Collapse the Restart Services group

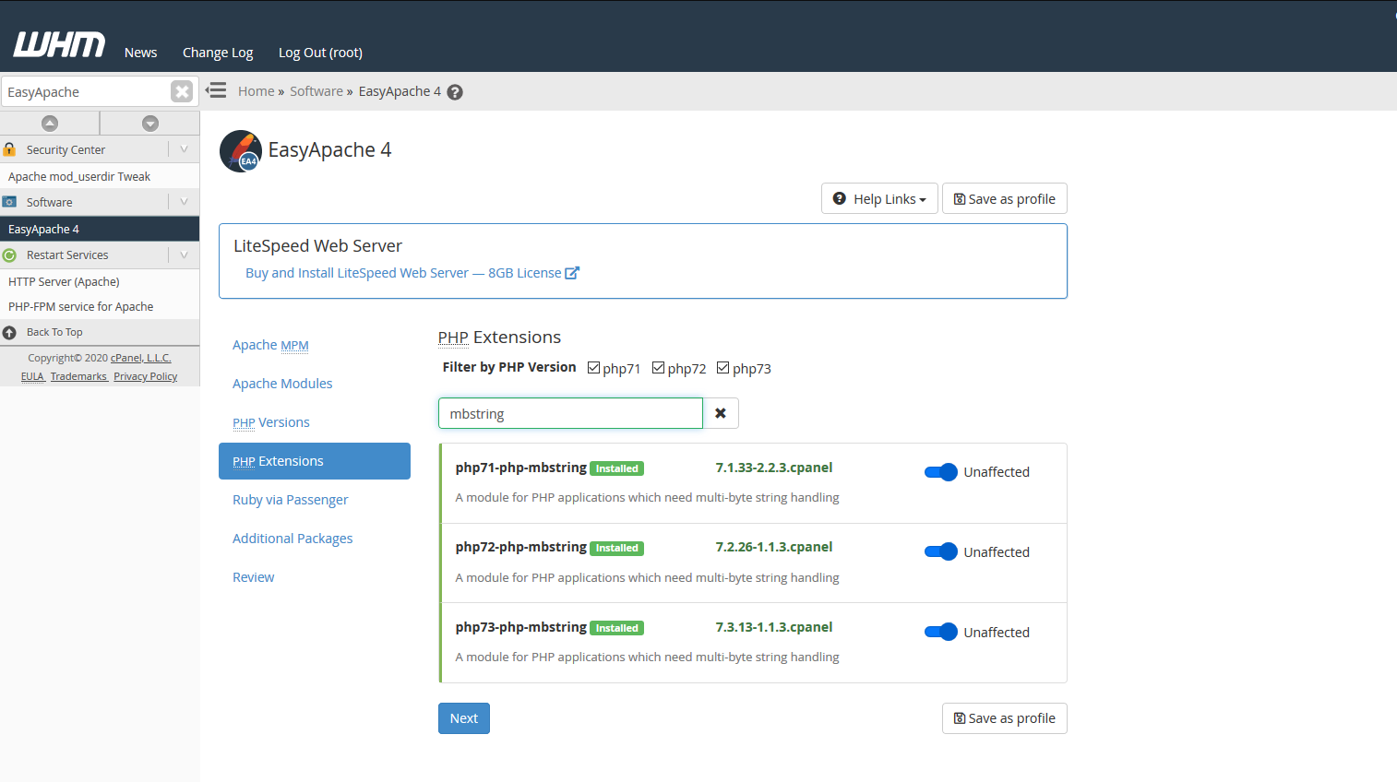coord(184,255)
